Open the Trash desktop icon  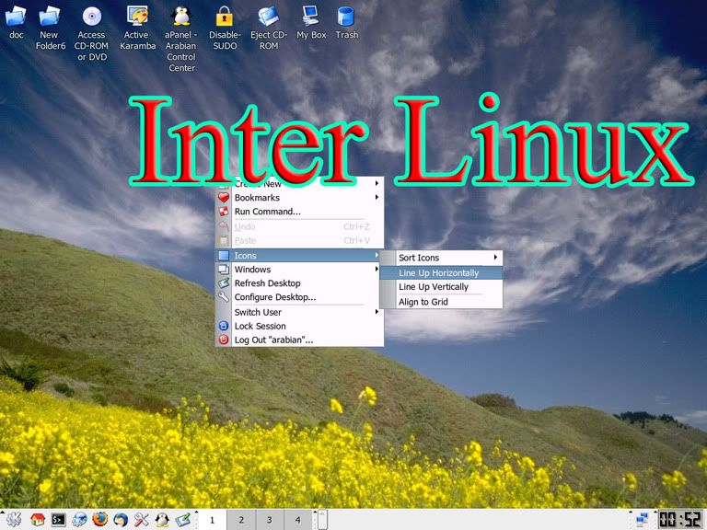346,17
